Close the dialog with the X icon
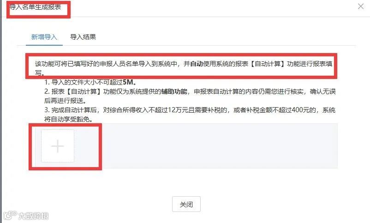Viewport: 370px width, 223px height. point(361,6)
